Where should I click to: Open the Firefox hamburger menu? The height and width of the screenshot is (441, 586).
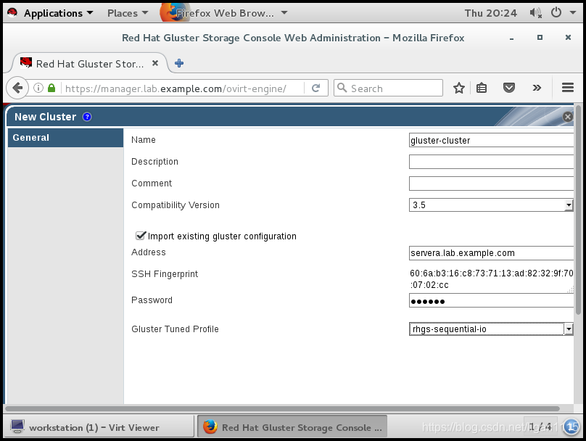(568, 88)
